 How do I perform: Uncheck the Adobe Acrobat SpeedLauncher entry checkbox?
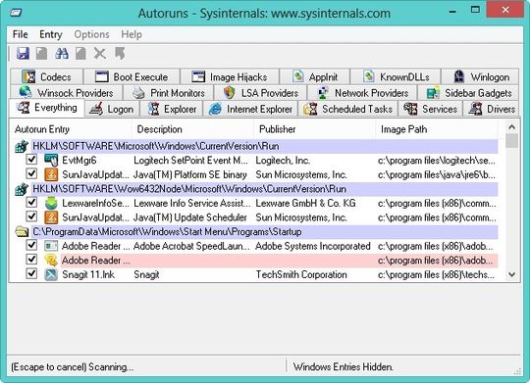pyautogui.click(x=31, y=245)
